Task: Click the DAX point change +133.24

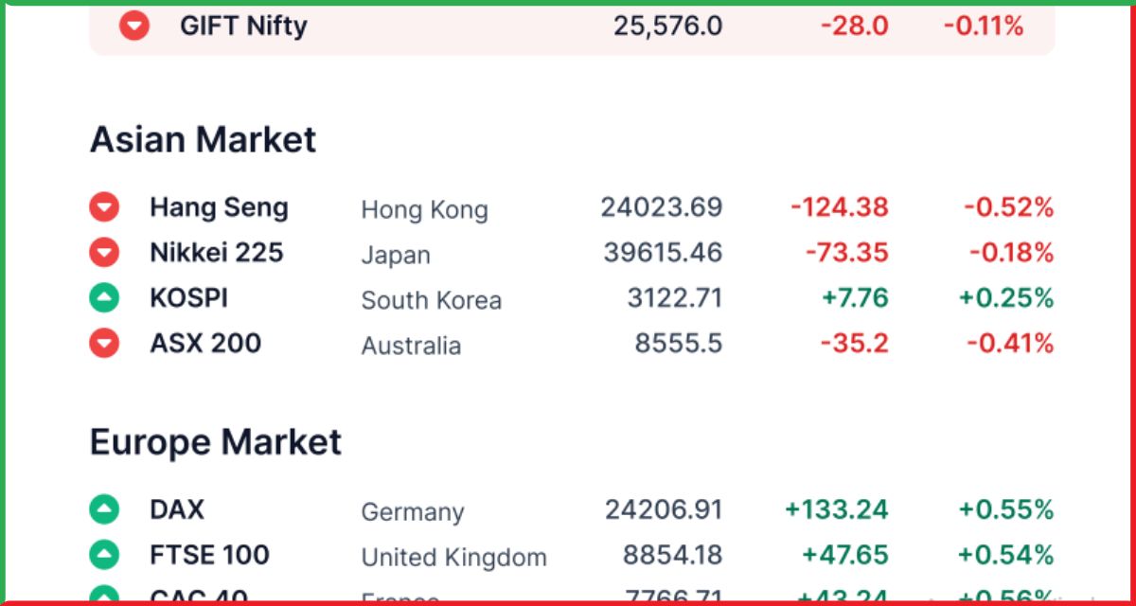Action: pos(837,509)
